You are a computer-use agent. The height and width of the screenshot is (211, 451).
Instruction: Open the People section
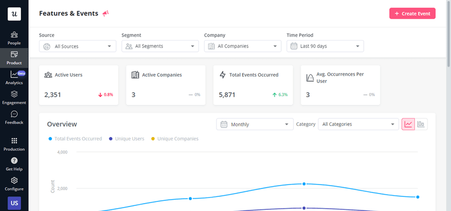pyautogui.click(x=14, y=38)
